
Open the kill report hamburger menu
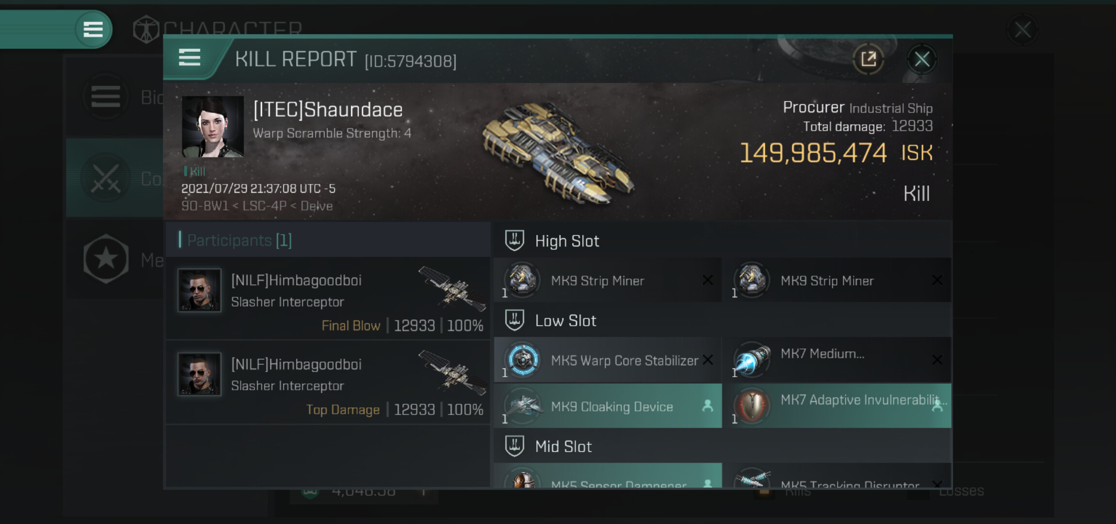pos(190,58)
